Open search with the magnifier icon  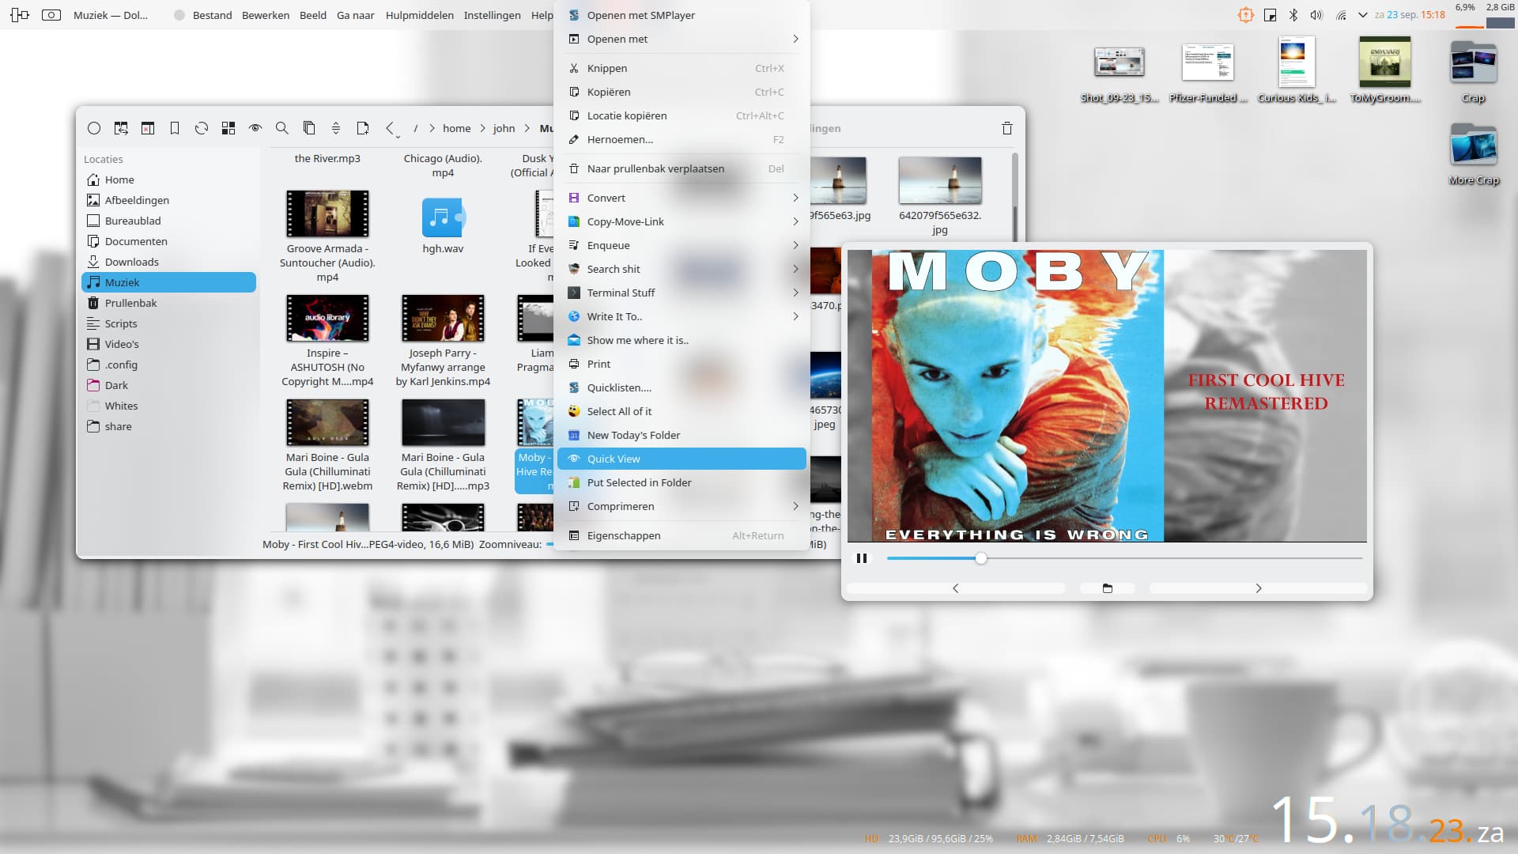point(281,128)
